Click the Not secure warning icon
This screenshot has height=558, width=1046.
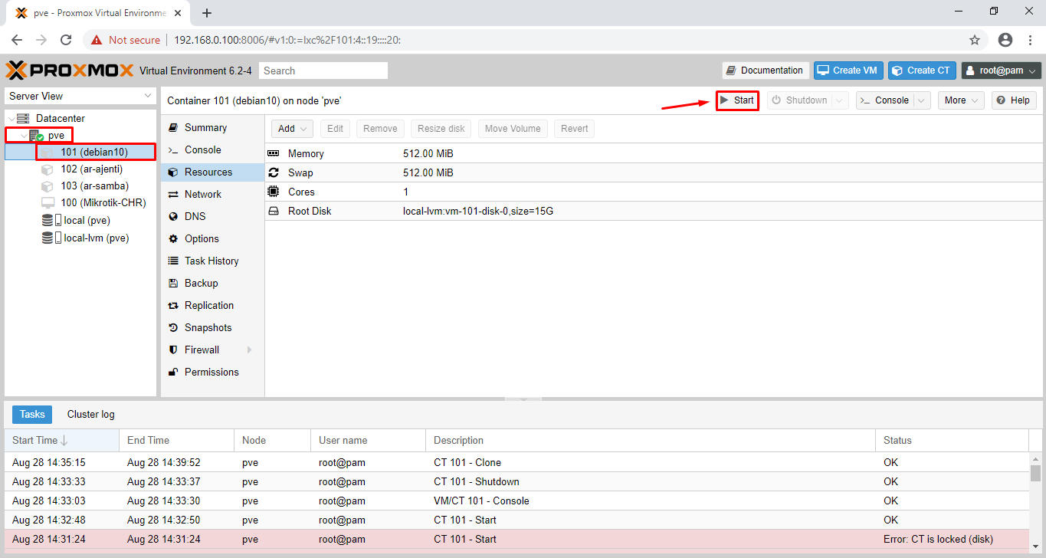click(x=97, y=40)
